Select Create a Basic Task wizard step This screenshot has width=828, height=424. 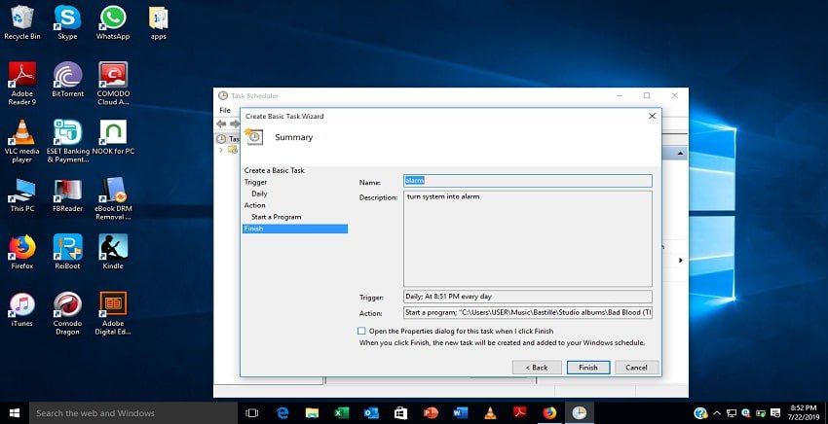[274, 170]
